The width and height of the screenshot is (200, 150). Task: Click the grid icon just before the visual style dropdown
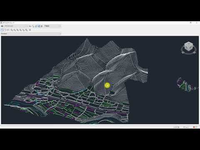tap(42, 26)
